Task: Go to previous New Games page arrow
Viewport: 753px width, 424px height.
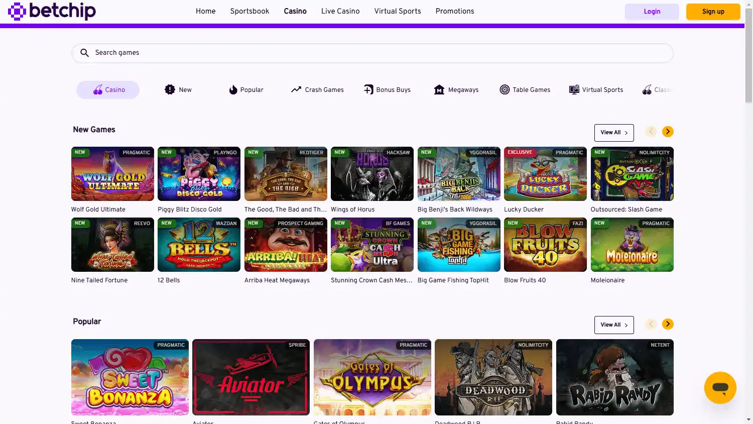Action: coord(651,132)
